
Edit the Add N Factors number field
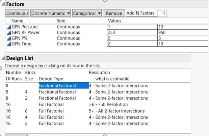(x=162, y=13)
